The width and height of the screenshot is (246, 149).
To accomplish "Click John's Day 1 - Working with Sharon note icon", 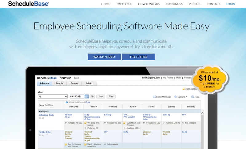I will coord(66,144).
